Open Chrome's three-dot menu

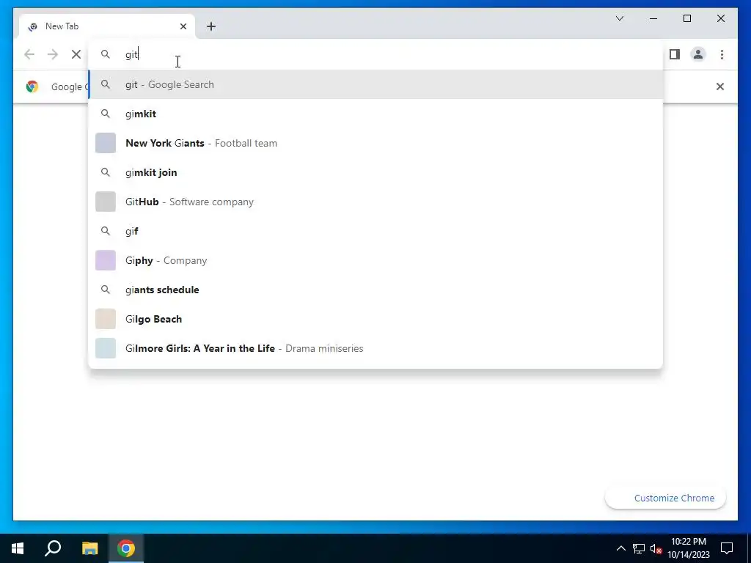722,54
